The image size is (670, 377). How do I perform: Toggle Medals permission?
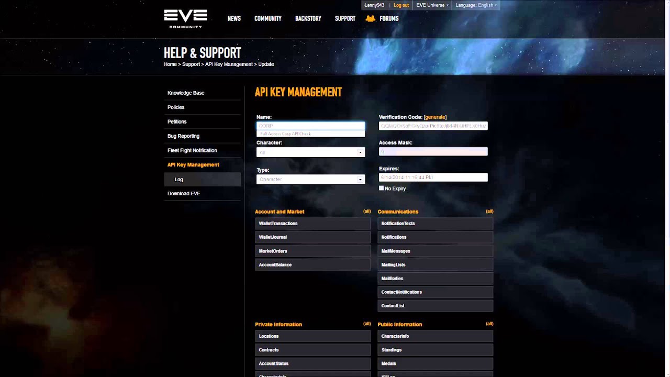pyautogui.click(x=435, y=363)
